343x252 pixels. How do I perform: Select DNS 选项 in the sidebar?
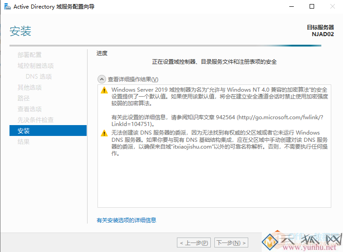coord(39,76)
